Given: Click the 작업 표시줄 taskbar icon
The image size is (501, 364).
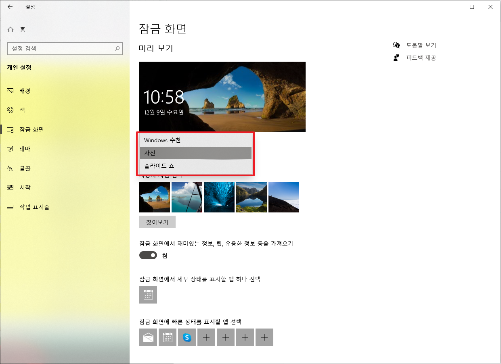Looking at the screenshot, I should point(10,207).
